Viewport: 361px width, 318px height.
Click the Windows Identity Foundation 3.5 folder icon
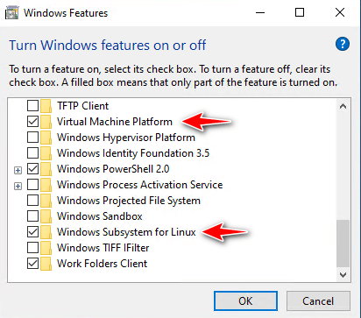46,153
